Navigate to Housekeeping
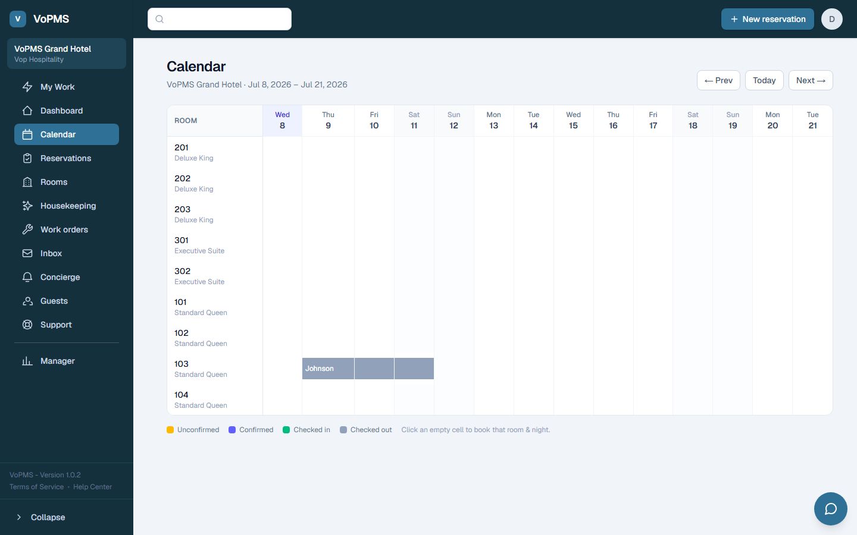This screenshot has height=535, width=857. point(67,206)
